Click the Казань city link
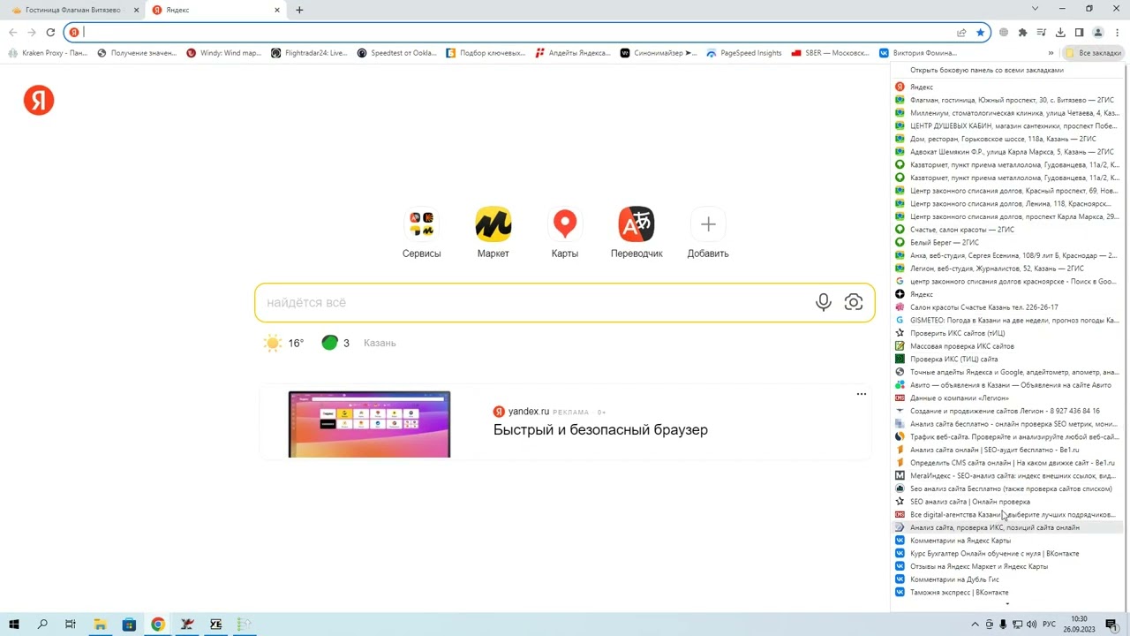Image resolution: width=1130 pixels, height=636 pixels. (x=380, y=343)
